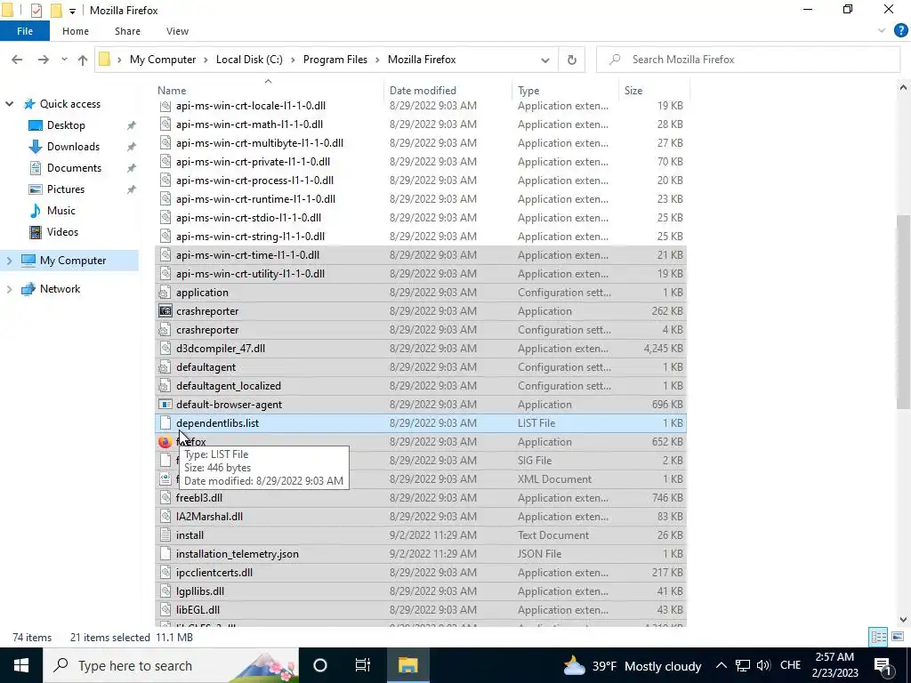Go back to previous folder
The image size is (911, 683).
point(17,60)
